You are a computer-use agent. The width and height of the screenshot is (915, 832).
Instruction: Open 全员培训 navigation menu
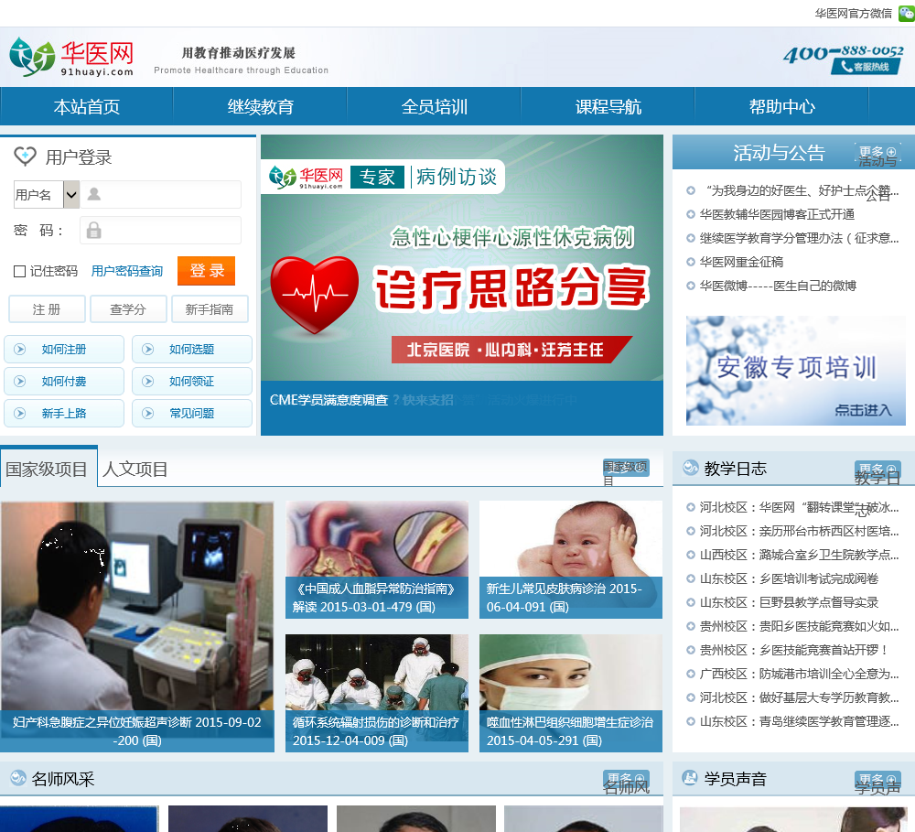tap(434, 106)
